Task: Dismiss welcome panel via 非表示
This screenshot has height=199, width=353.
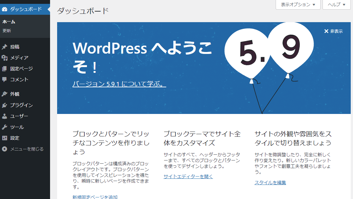Action: click(x=333, y=31)
